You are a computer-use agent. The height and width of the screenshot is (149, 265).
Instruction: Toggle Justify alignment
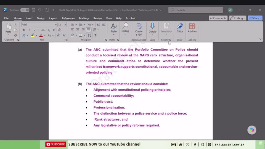(88, 30)
